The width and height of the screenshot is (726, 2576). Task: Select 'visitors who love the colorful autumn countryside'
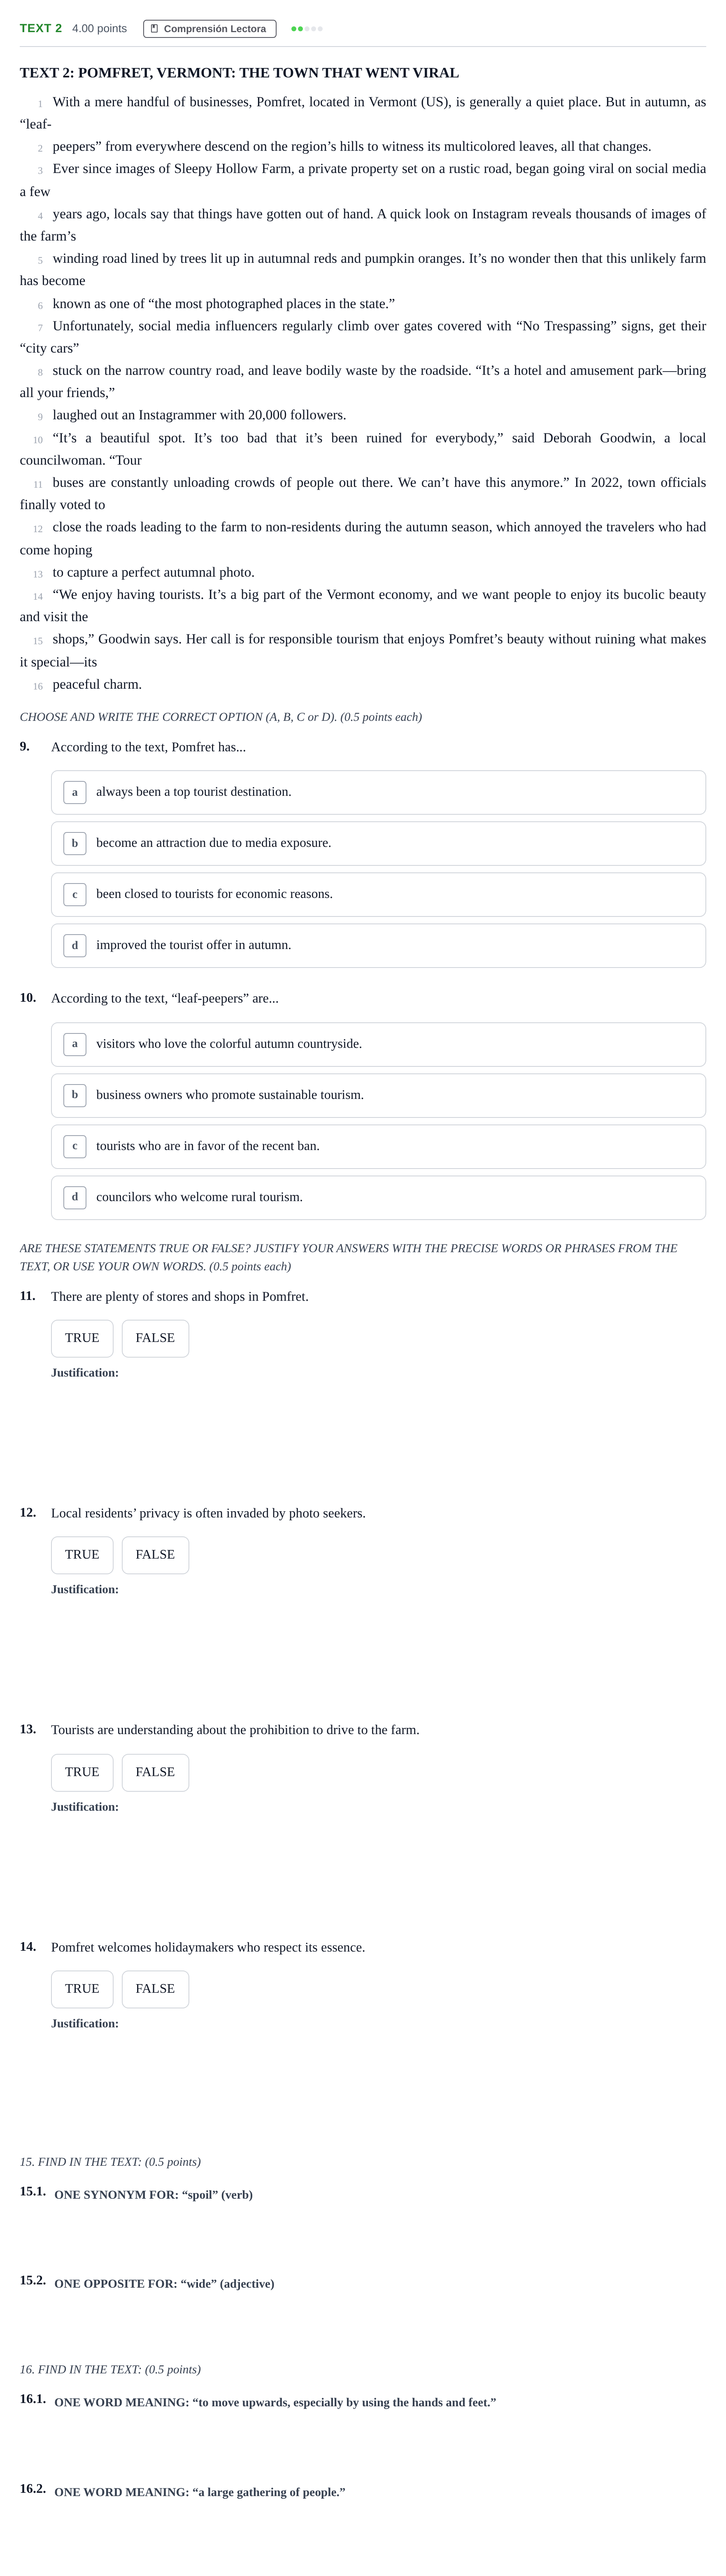point(379,1044)
